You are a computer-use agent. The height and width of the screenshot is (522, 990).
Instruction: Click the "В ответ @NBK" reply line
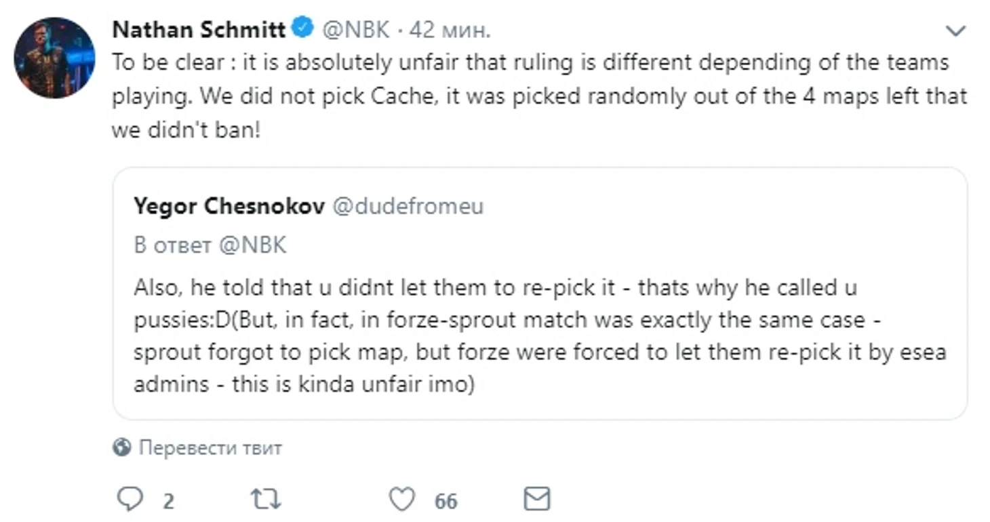coord(210,245)
